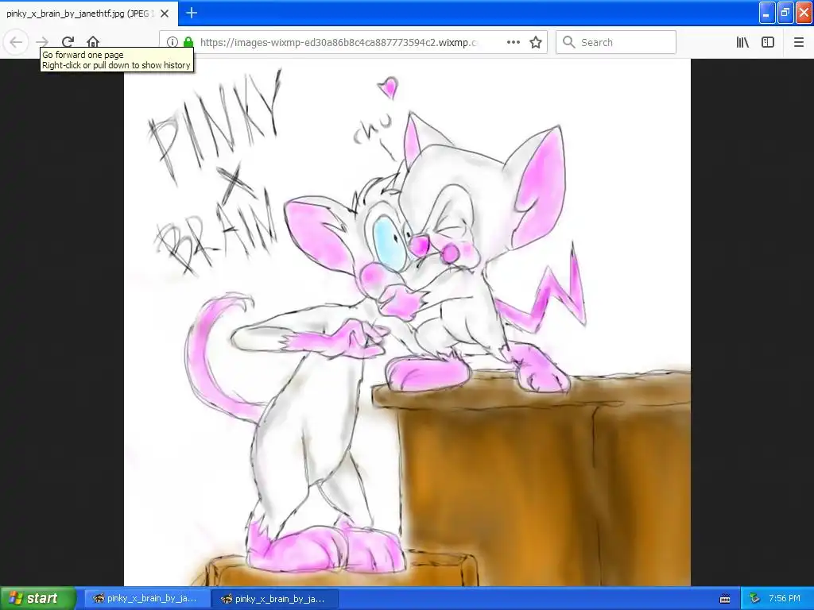
Task: Open the Firefox home page
Action: tap(93, 42)
